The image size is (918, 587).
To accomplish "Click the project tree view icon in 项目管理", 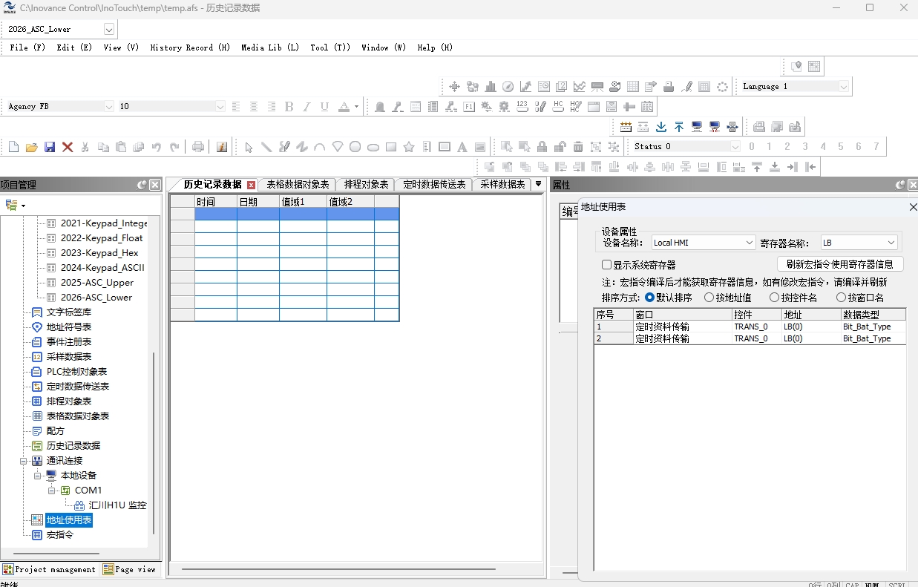I will pyautogui.click(x=12, y=205).
